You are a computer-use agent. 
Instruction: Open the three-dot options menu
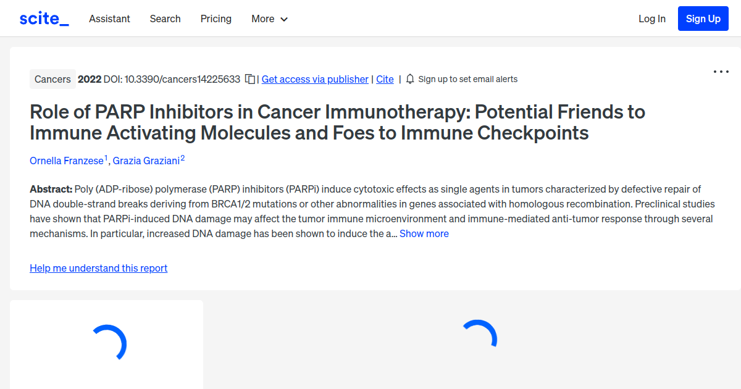[721, 72]
